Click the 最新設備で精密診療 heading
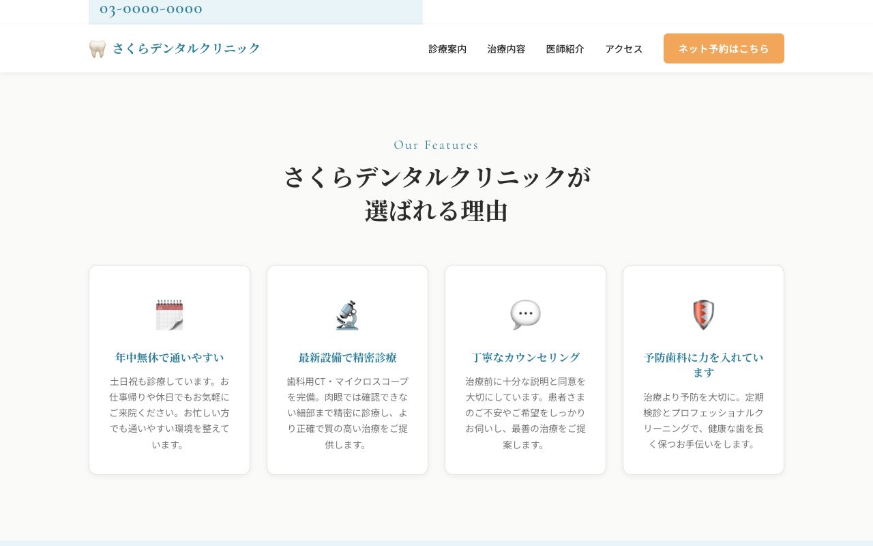Image resolution: width=873 pixels, height=546 pixels. (347, 357)
